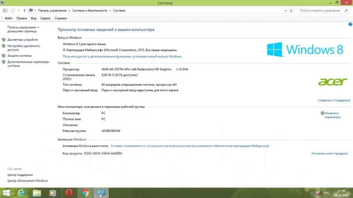Image resolution: width=353 pixels, height=198 pixels.
Task: Refresh the page with the refresh icon
Action: pyautogui.click(x=291, y=10)
